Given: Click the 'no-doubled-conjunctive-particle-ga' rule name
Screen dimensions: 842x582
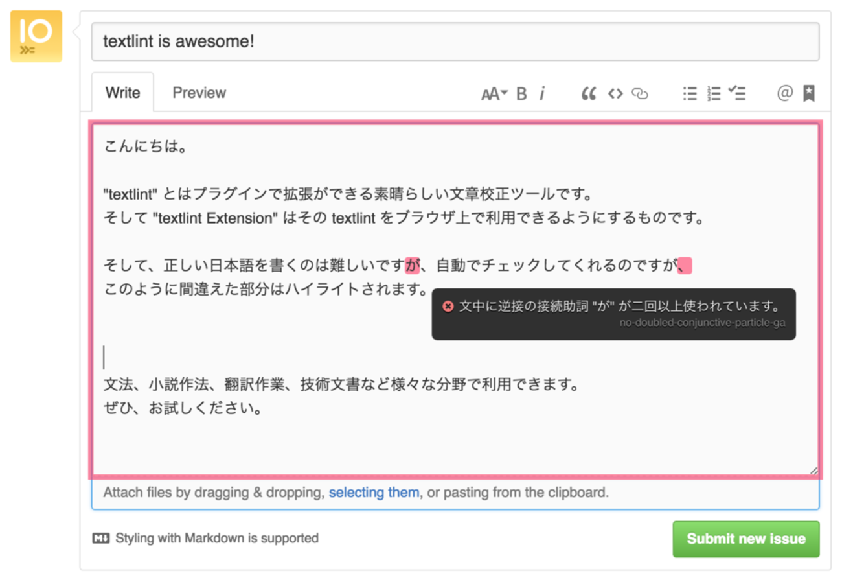Looking at the screenshot, I should (702, 323).
